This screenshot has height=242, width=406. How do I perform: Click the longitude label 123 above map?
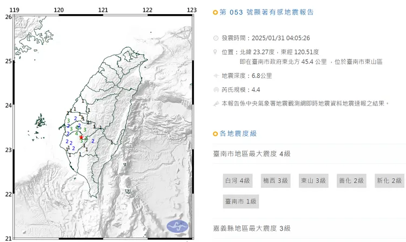pos(192,10)
